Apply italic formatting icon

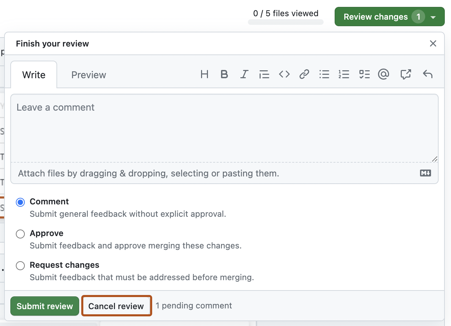244,74
